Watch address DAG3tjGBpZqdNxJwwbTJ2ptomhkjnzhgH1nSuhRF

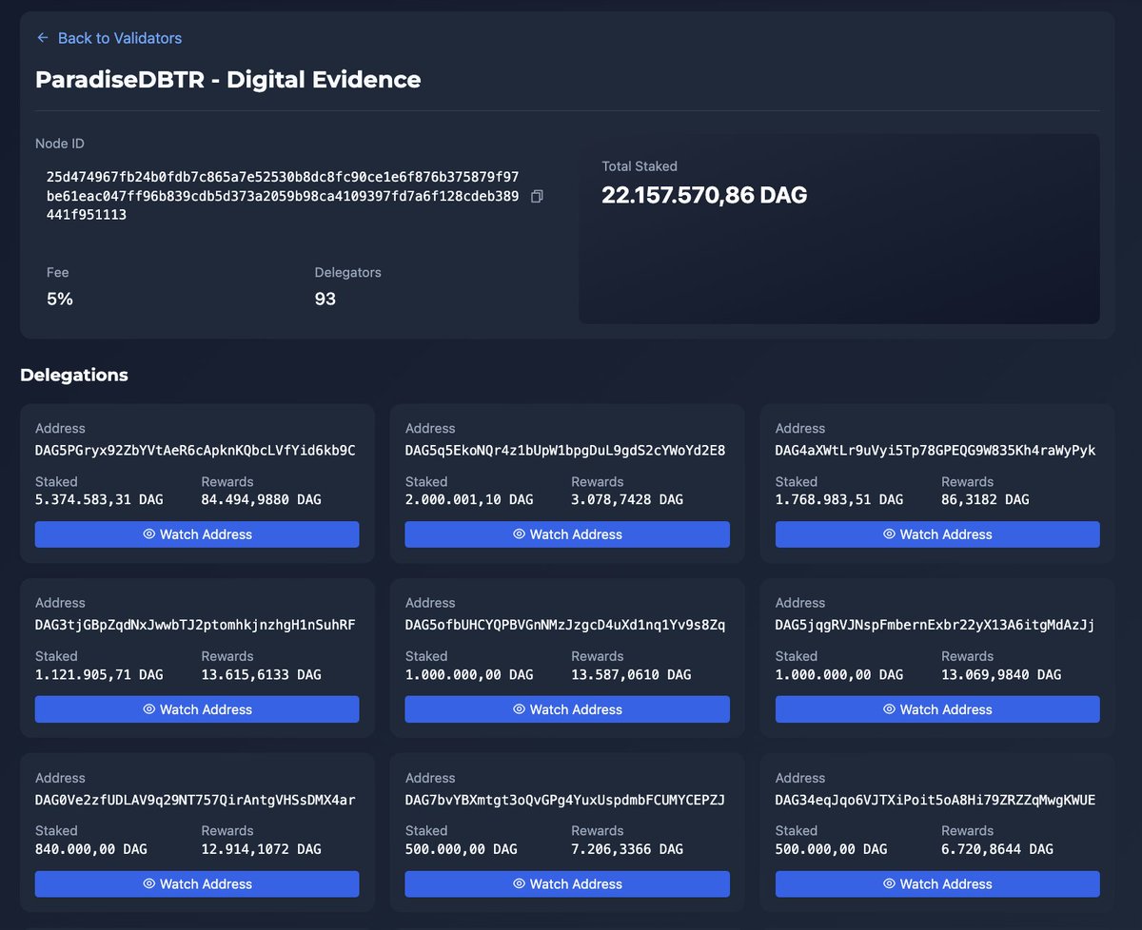pyautogui.click(x=197, y=709)
